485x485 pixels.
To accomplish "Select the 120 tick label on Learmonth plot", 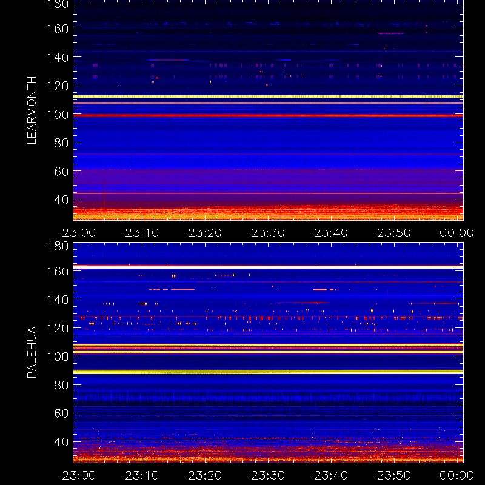I will (x=58, y=86).
